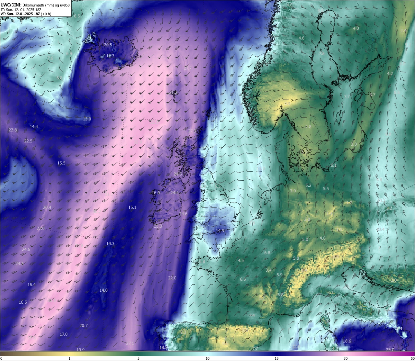Click the 6.6 value over France
The image size is (415, 361).
pos(243,279)
